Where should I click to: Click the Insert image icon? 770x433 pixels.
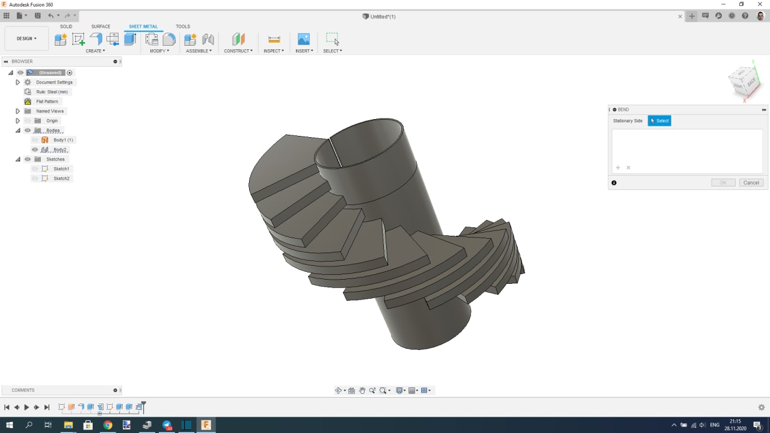pos(304,39)
